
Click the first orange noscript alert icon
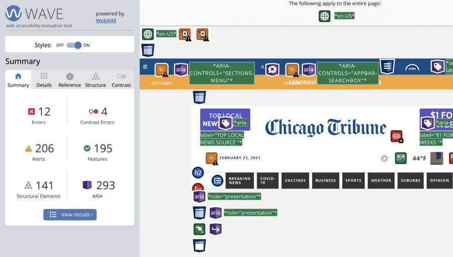[x=185, y=35]
